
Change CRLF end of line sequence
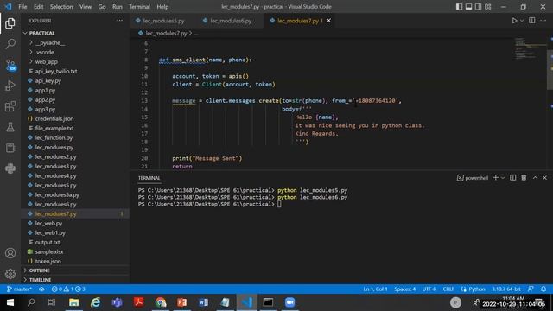pyautogui.click(x=448, y=289)
